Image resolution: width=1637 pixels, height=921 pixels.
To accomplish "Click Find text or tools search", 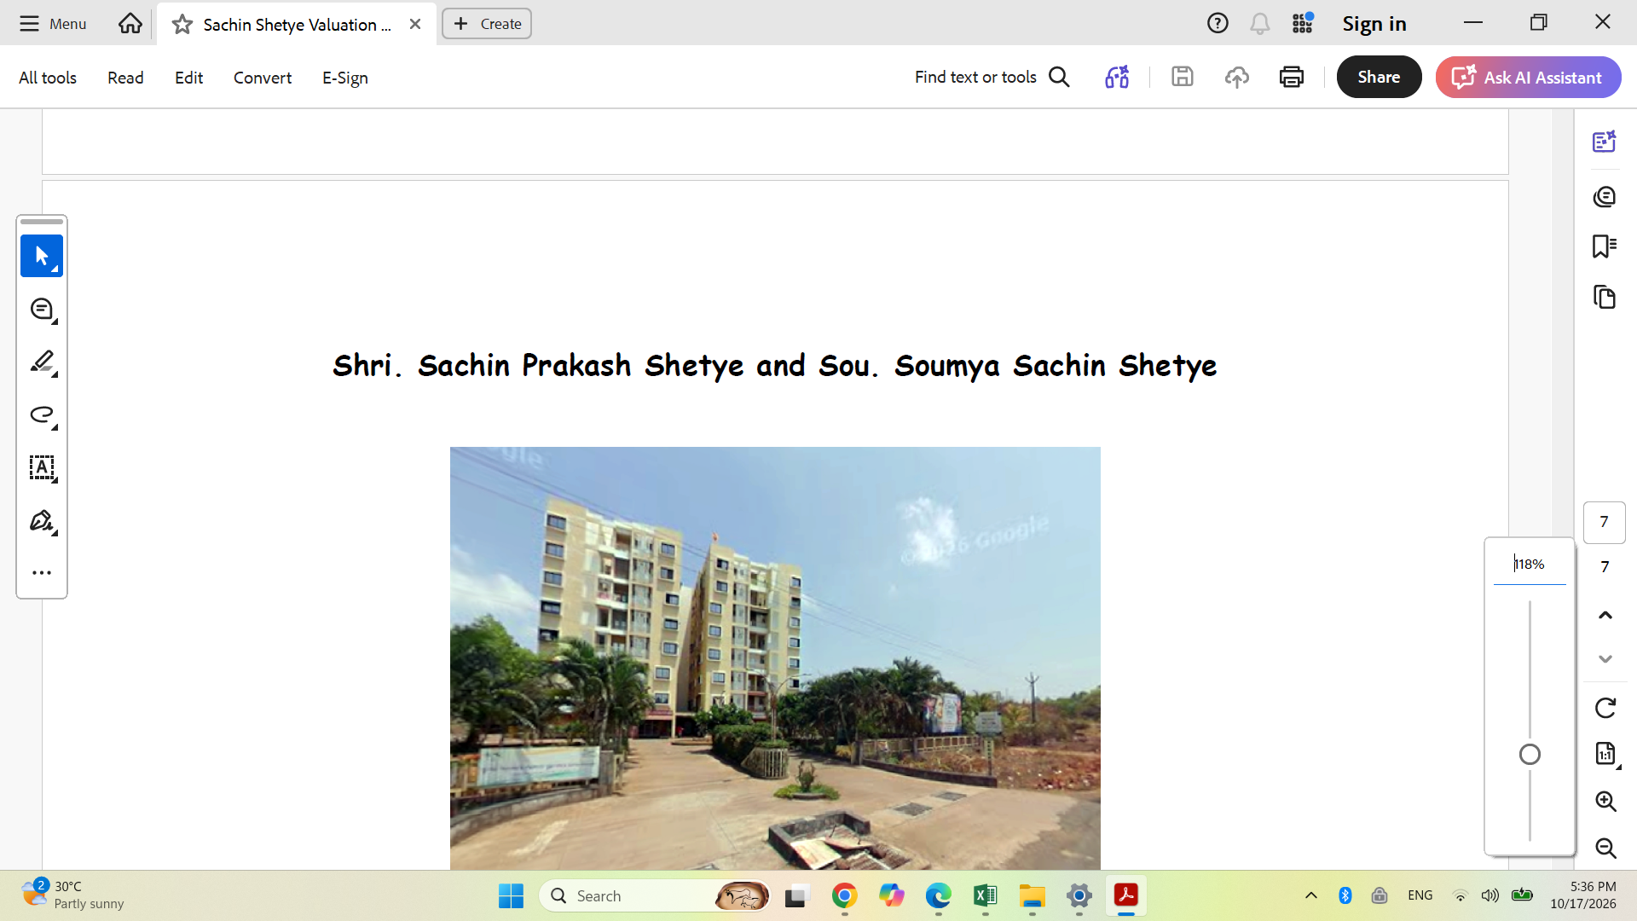I will 992,77.
